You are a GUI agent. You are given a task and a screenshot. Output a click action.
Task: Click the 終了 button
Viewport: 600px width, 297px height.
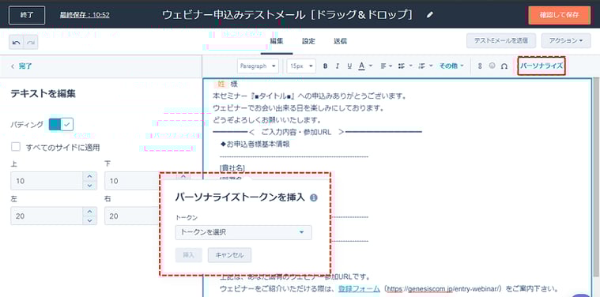(x=27, y=15)
